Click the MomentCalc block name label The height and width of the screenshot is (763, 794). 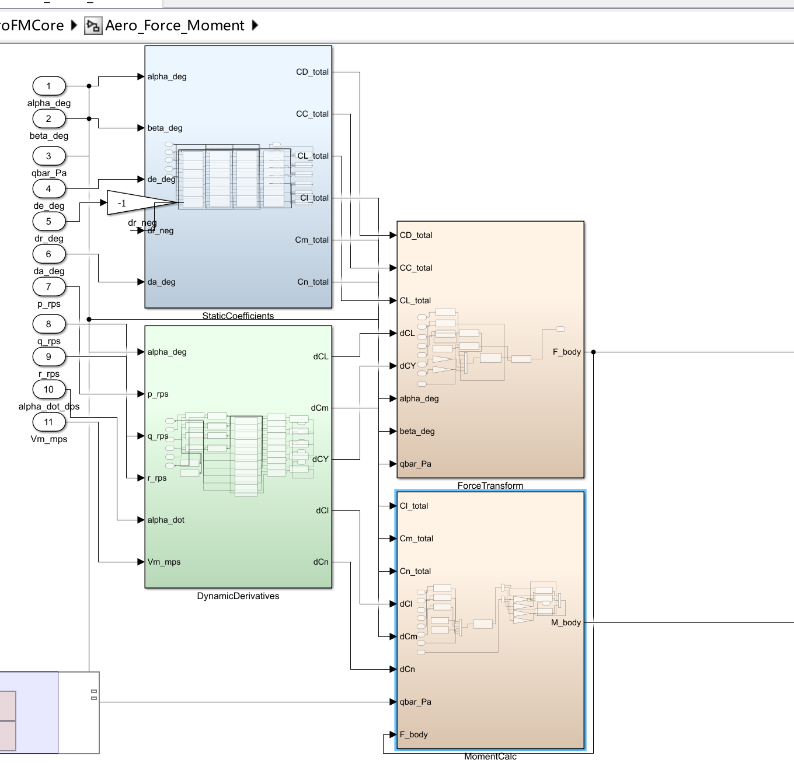click(490, 757)
